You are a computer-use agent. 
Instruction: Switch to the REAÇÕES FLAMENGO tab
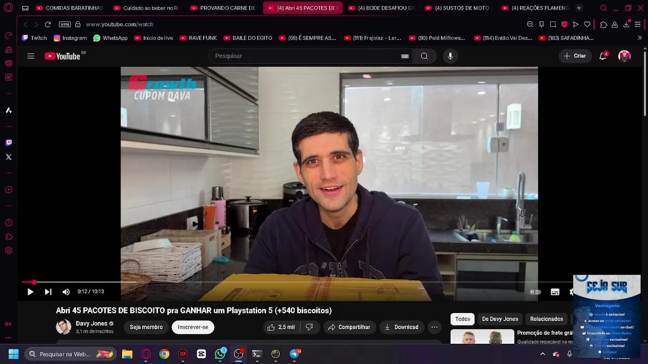pyautogui.click(x=535, y=8)
